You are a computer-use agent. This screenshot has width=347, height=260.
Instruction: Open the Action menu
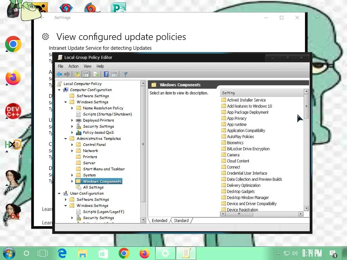point(74,66)
